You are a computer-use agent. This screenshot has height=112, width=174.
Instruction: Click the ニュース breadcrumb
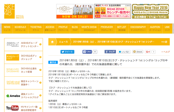click(63, 42)
